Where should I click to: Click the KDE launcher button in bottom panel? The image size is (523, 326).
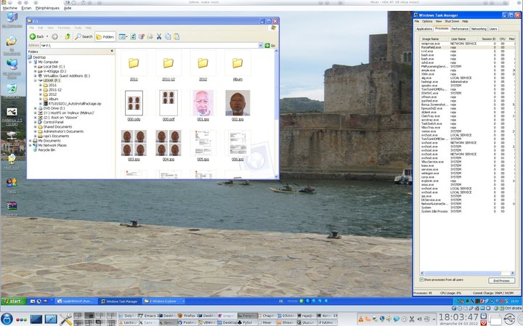7,319
